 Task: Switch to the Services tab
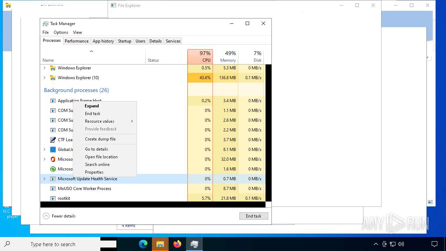click(x=173, y=41)
